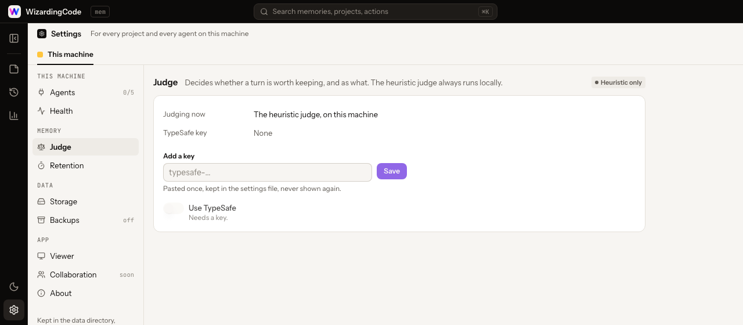Click the Backups archive box icon
Screen dimensions: 743x325
tap(41, 220)
